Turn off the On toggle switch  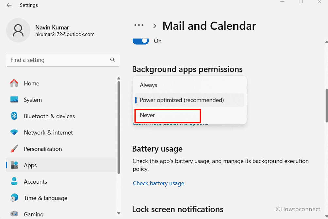tap(141, 41)
